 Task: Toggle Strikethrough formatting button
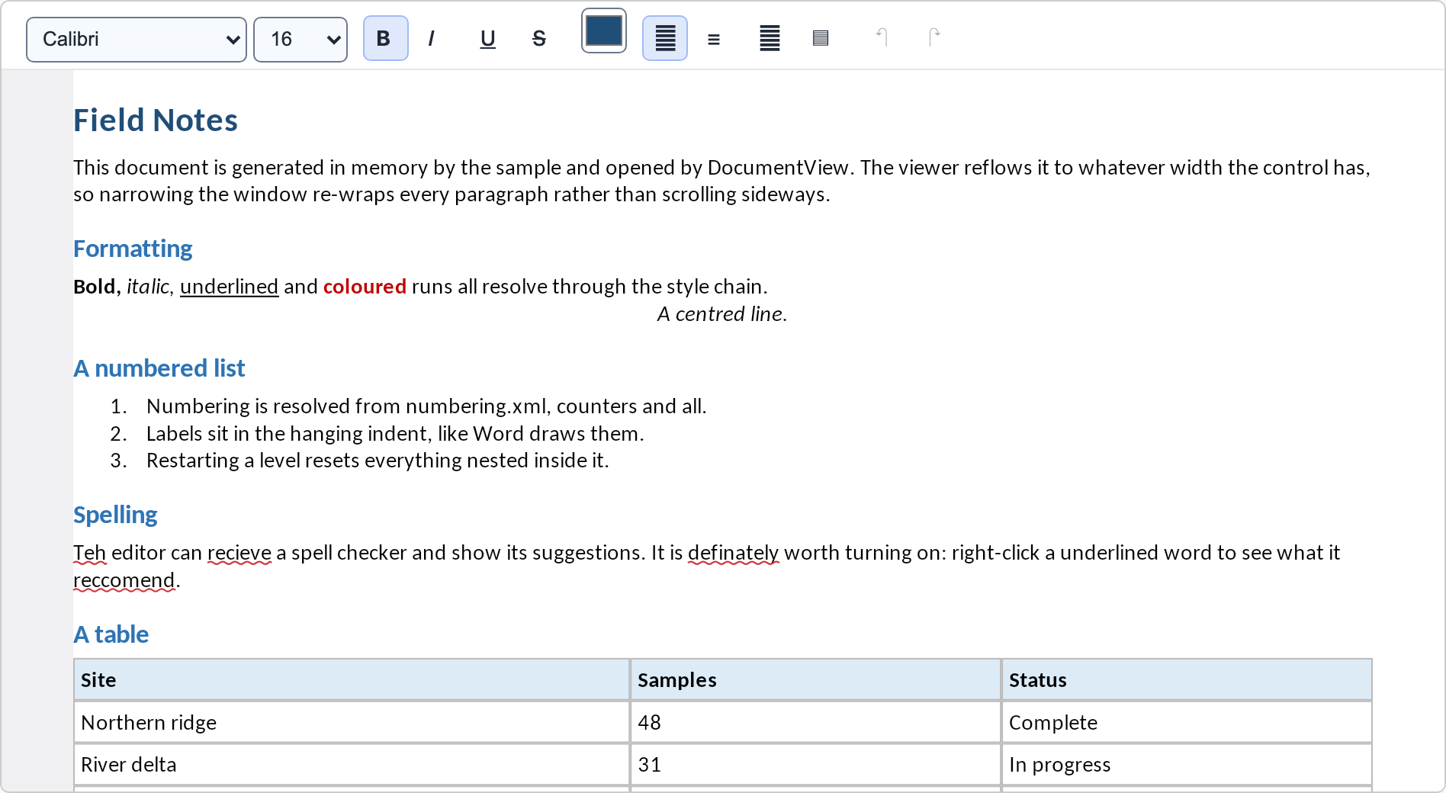pyautogui.click(x=538, y=38)
